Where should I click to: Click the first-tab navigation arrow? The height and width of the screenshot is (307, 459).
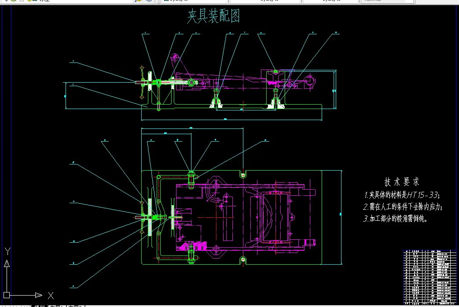click(x=5, y=305)
